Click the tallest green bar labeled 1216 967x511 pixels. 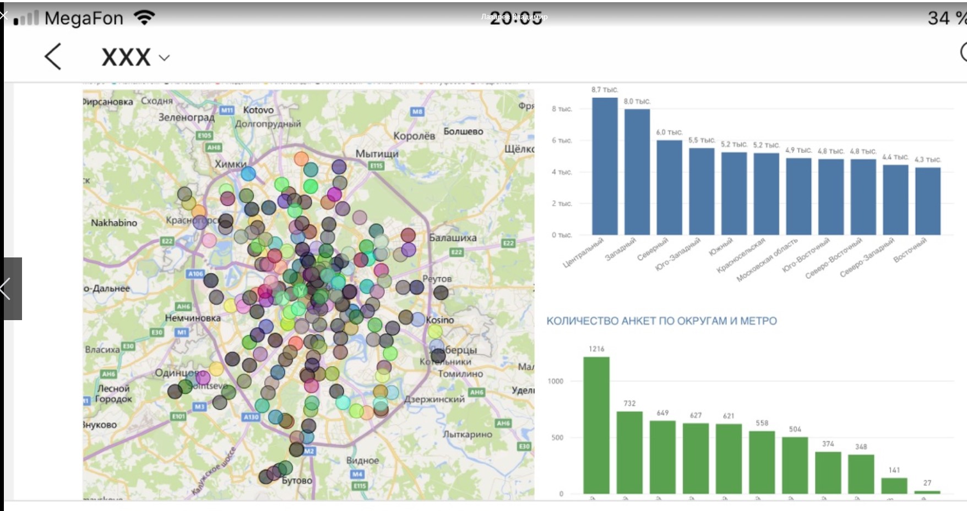pyautogui.click(x=596, y=424)
